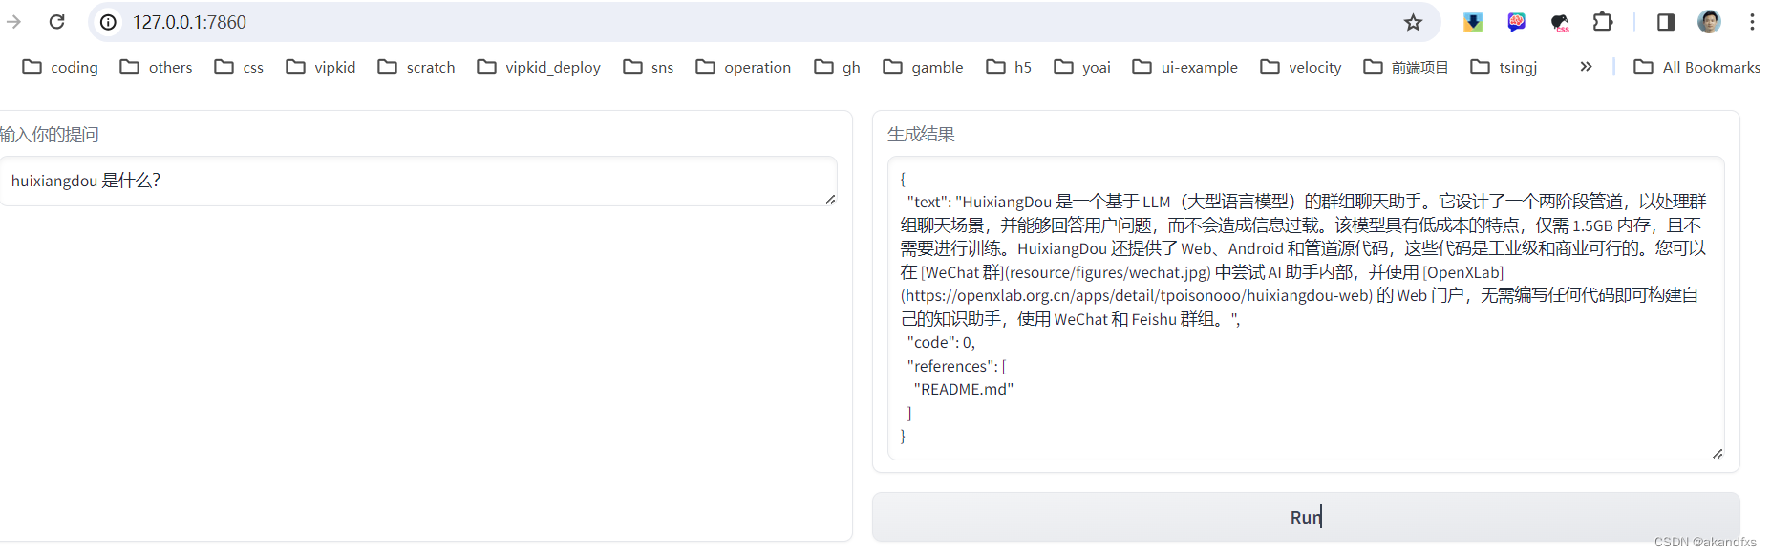
Task: Open the user profile avatar
Action: 1709,22
